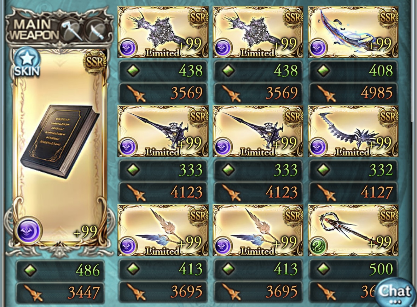Click the Chat bubble icon
Image resolution: width=417 pixels, height=307 pixels.
point(394,292)
